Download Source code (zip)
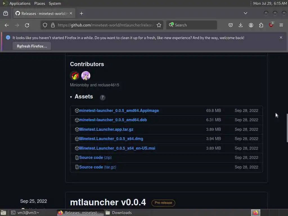Image resolution: width=288 pixels, height=216 pixels. (95, 157)
